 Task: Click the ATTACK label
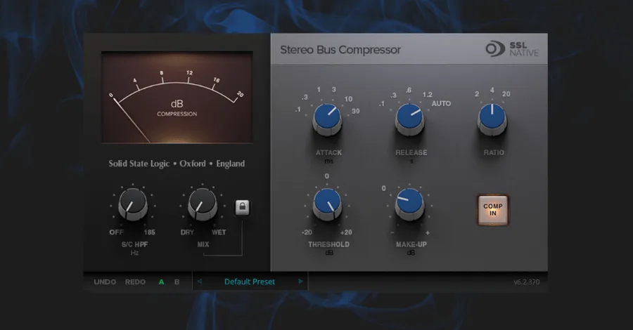coord(328,152)
